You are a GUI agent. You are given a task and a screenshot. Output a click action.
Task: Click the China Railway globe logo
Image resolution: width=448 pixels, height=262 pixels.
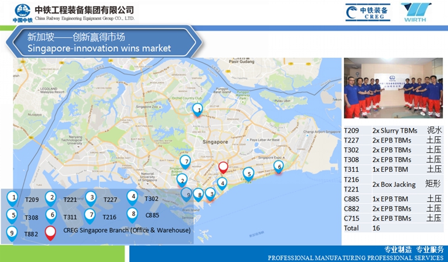click(23, 13)
